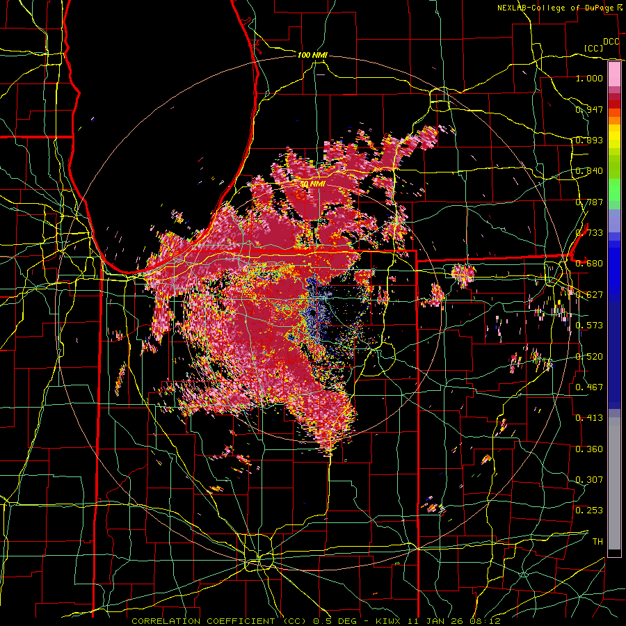This screenshot has height=626, width=626.
Task: Click the 50 NMI range ring label
Action: click(x=312, y=184)
